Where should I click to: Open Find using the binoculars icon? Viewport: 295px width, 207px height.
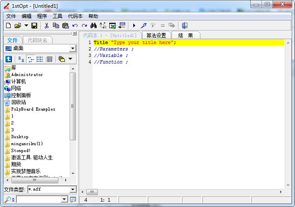(x=93, y=26)
